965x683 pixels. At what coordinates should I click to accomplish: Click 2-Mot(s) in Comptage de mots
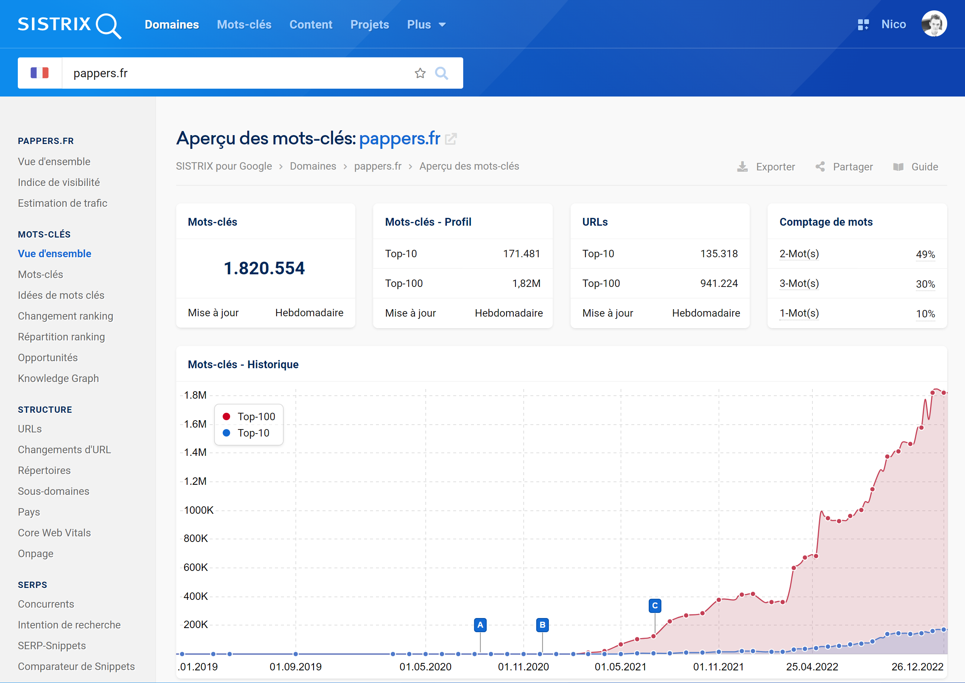(x=799, y=254)
